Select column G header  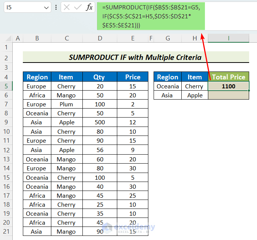pos(168,38)
